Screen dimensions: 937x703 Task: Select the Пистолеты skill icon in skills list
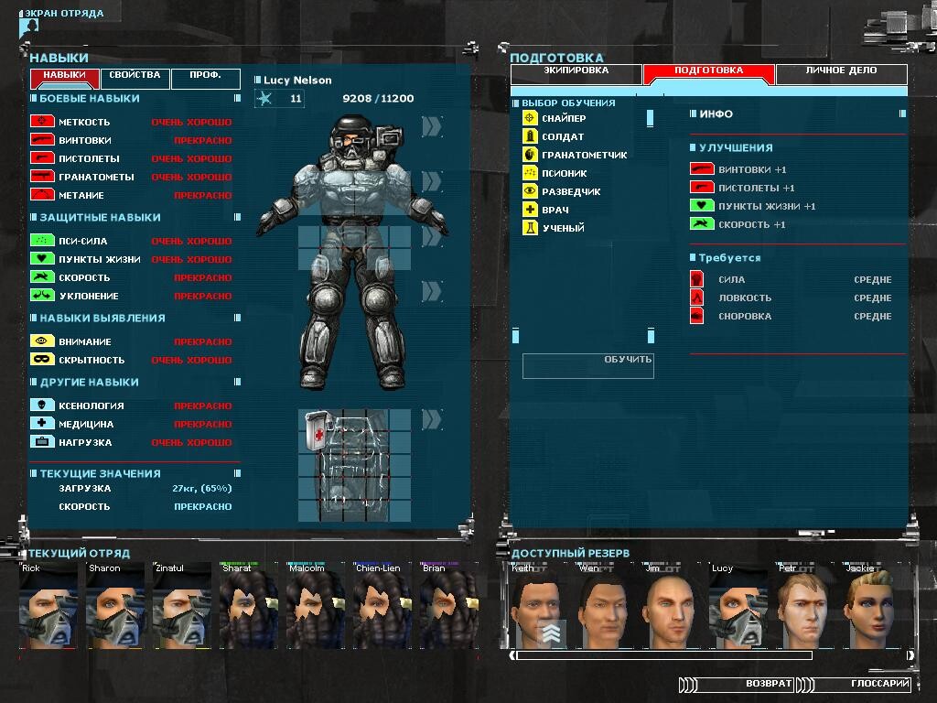click(42, 158)
